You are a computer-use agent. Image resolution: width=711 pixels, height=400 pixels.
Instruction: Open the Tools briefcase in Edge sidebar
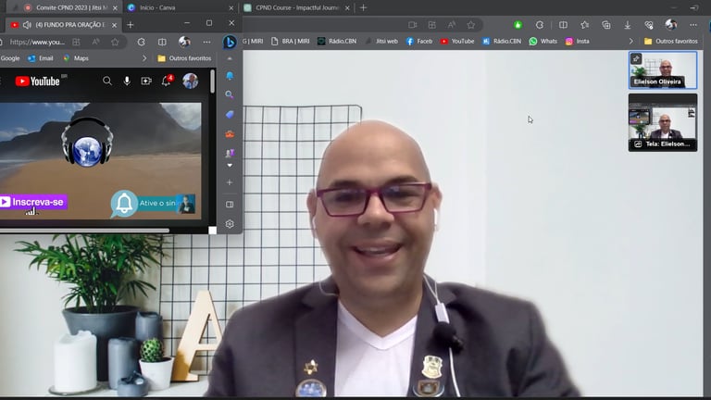(230, 134)
